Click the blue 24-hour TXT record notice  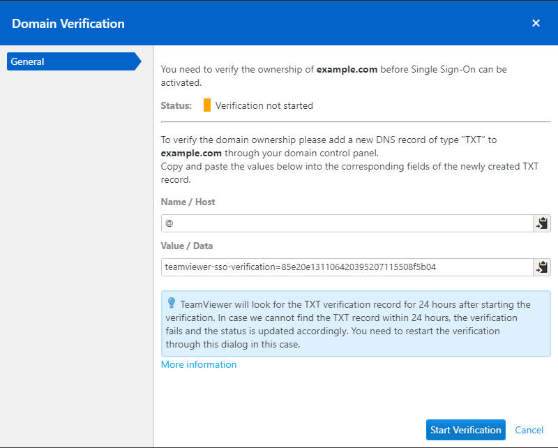click(356, 324)
